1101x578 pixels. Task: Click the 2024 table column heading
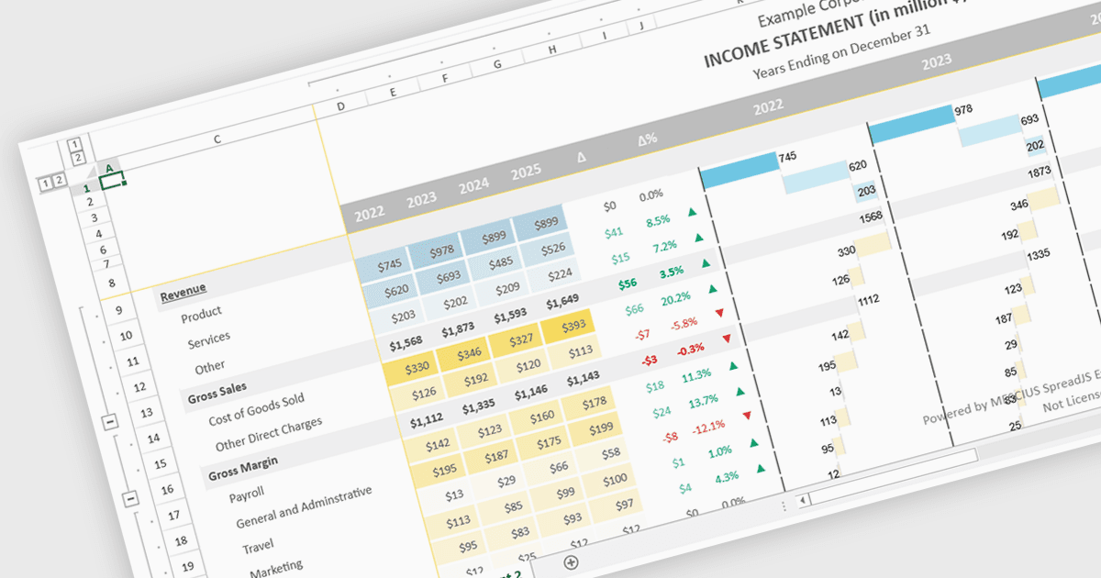[473, 183]
